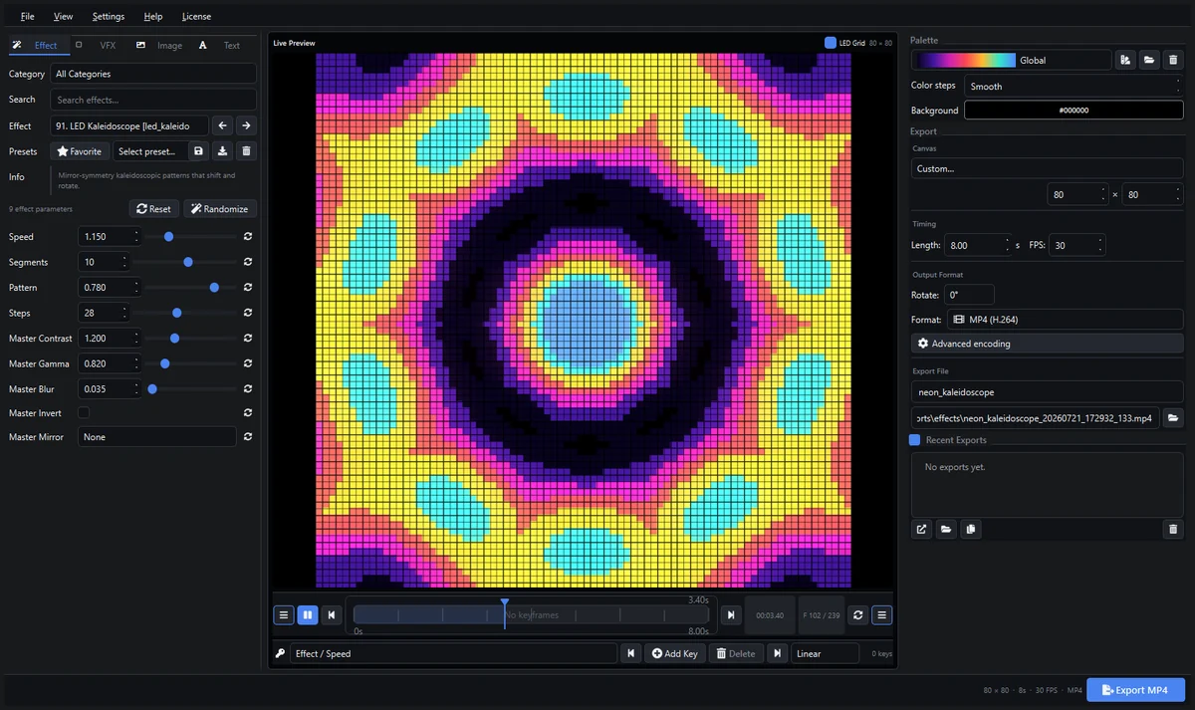Switch to the Text tab
Viewport: 1195px width, 710px height.
(222, 45)
